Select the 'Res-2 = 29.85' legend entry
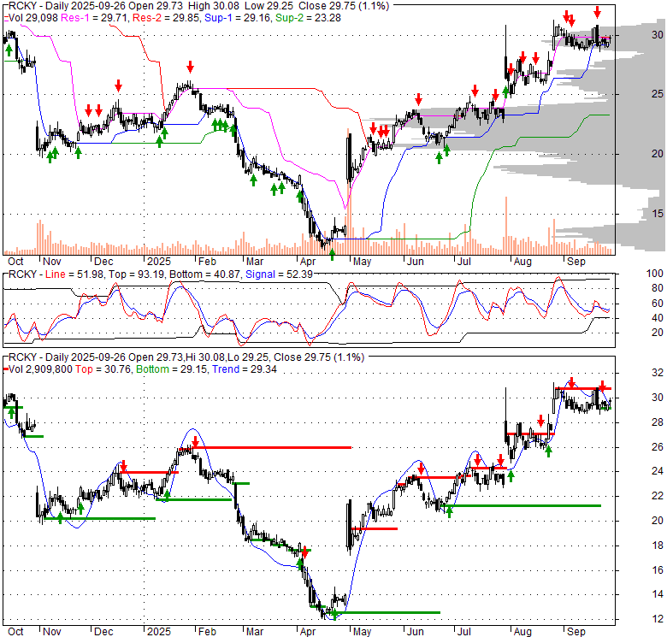667x637 pixels. (167, 18)
